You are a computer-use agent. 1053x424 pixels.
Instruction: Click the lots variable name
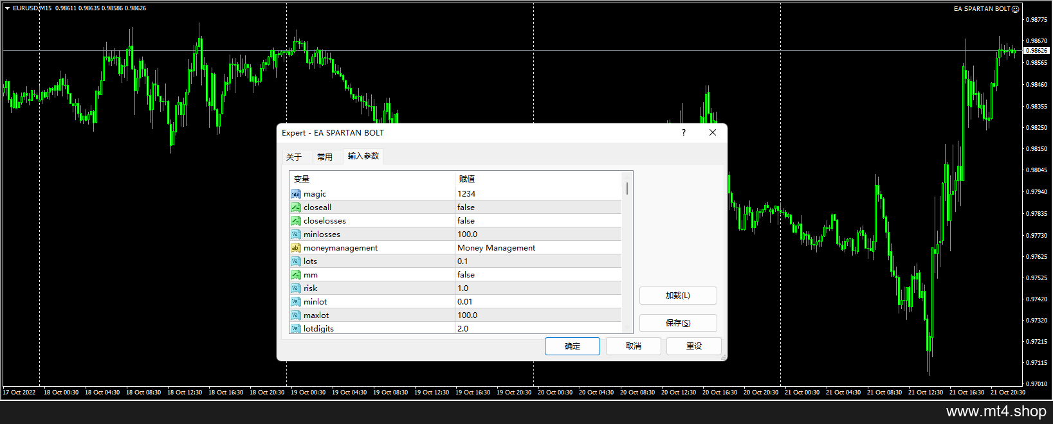pos(310,261)
